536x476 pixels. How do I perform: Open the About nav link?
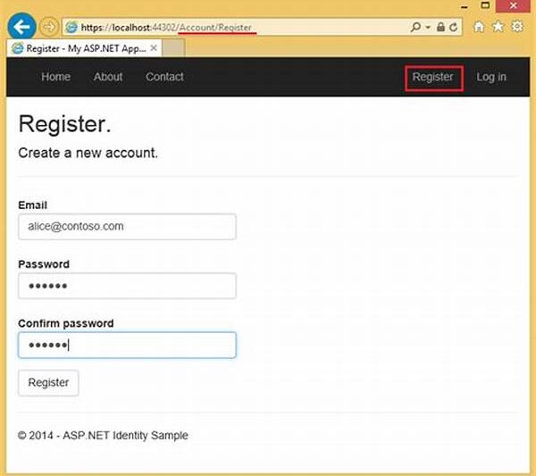[x=108, y=77]
